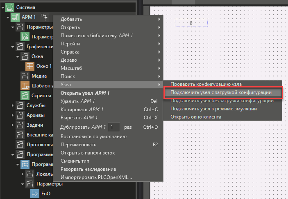Choose Удалить АРМ 1
Viewport: 288px width, 199px height.
108,101
